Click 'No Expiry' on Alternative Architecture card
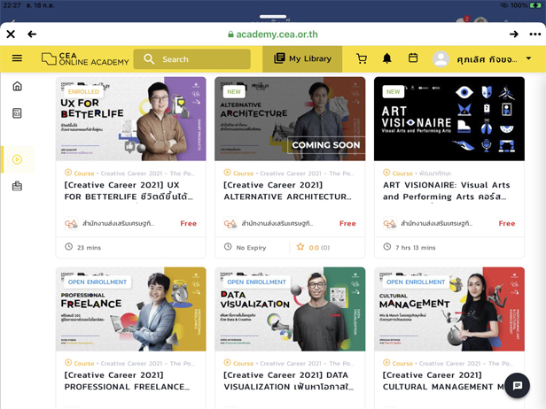The height and width of the screenshot is (409, 546). pyautogui.click(x=251, y=248)
